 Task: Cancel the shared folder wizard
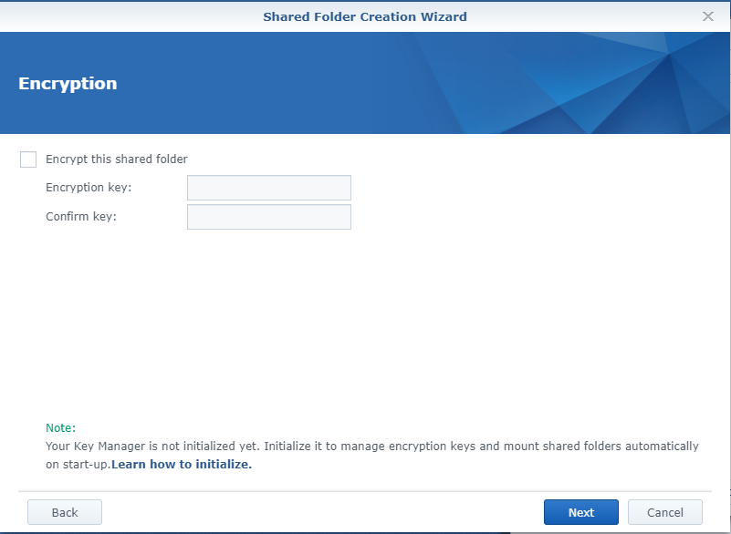[x=664, y=512]
